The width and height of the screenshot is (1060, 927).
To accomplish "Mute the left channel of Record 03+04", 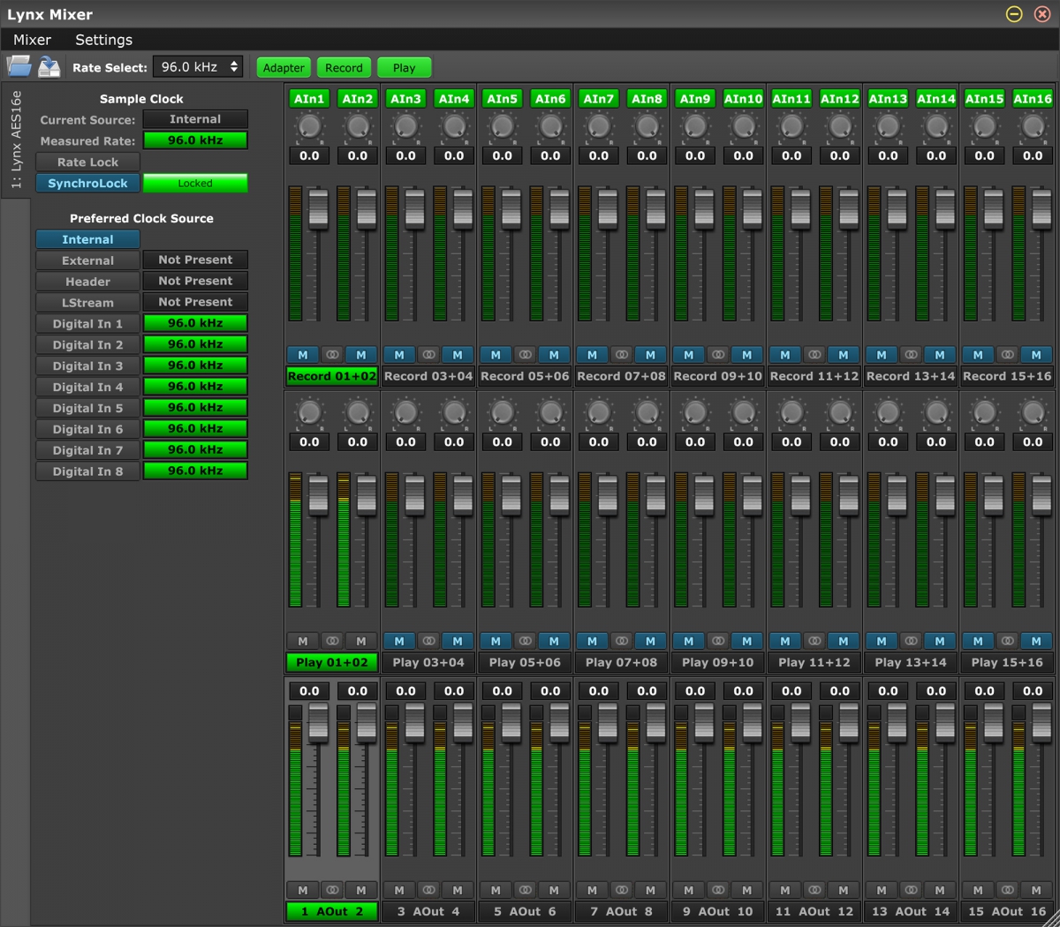I will (x=399, y=354).
